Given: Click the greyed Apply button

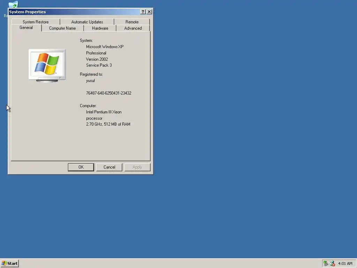Looking at the screenshot, I should pyautogui.click(x=137, y=167).
